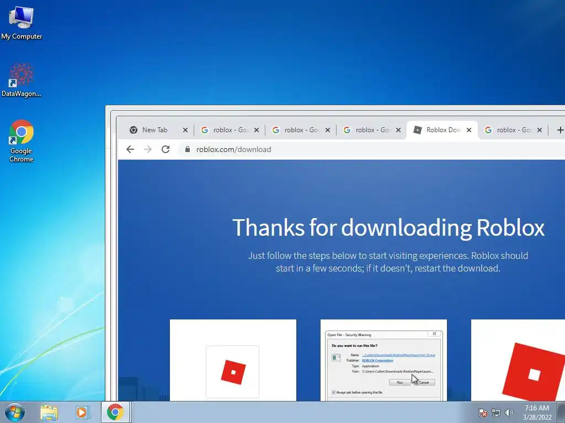The image size is (565, 423).
Task: Open Windows Explorer from taskbar
Action: [49, 412]
